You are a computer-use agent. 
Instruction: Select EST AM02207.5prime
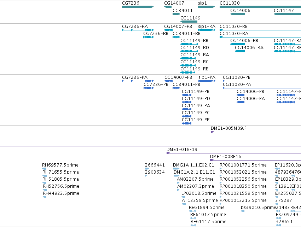coord(178,183)
